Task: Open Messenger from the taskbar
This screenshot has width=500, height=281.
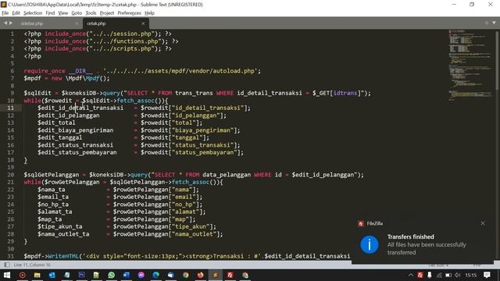Action: click(141, 275)
